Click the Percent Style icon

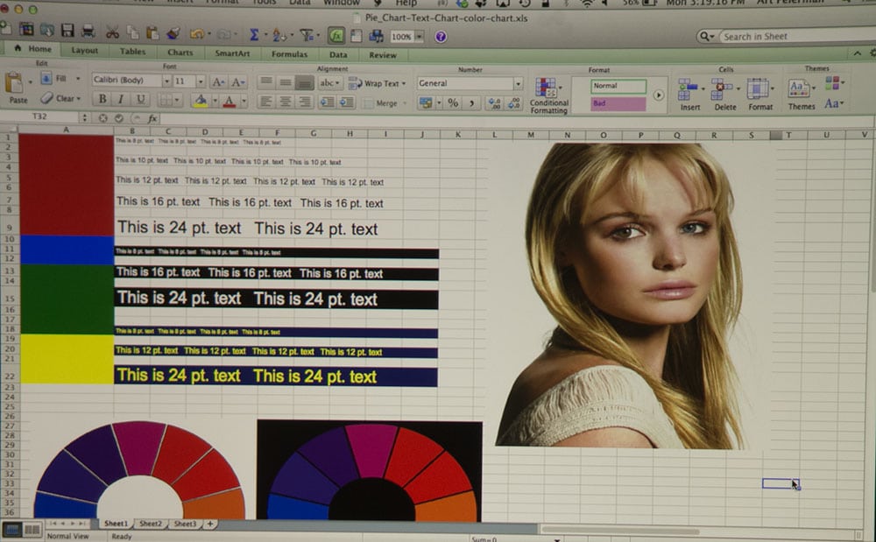[453, 102]
